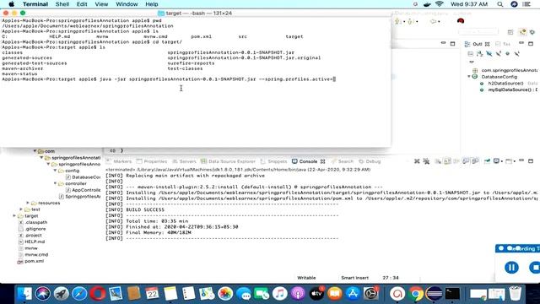Pause the screen recording
Image resolution: width=540 pixels, height=304 pixels.
511,268
